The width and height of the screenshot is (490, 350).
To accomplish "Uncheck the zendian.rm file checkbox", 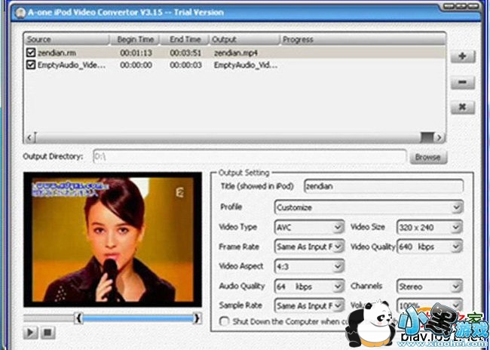I will click(31, 53).
